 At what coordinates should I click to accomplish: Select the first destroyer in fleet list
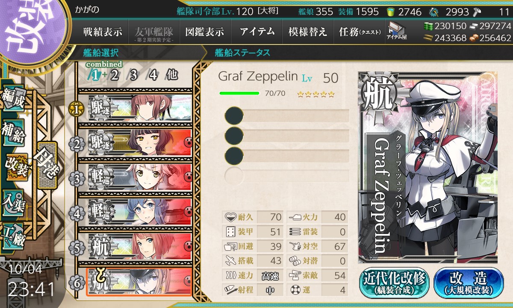point(140,108)
